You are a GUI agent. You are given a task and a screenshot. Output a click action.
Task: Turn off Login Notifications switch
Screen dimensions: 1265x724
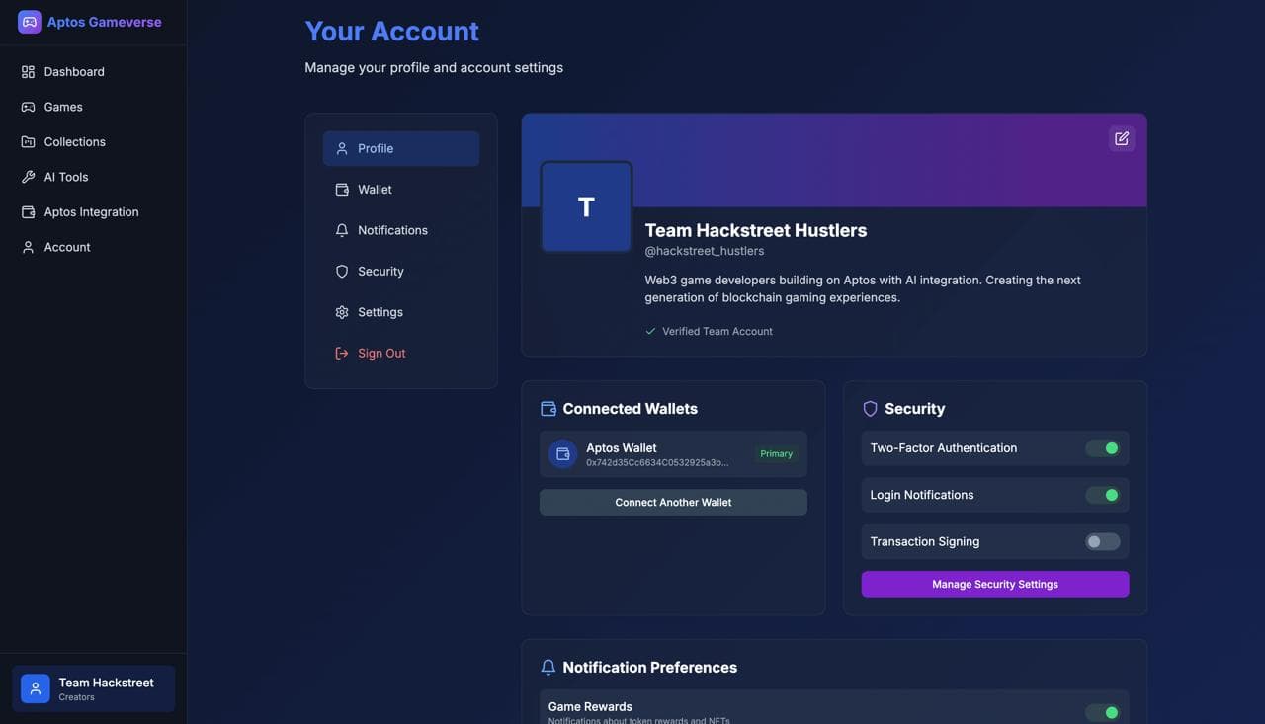[1102, 495]
